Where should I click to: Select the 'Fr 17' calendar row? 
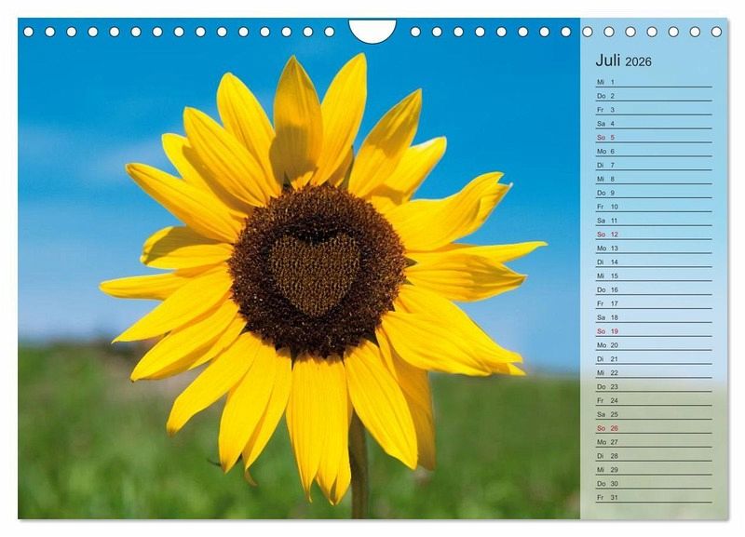pyautogui.click(x=654, y=303)
